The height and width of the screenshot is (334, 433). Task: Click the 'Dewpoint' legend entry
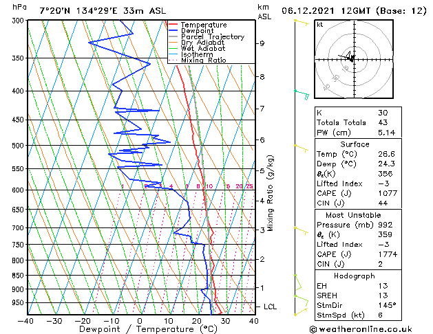197,31
